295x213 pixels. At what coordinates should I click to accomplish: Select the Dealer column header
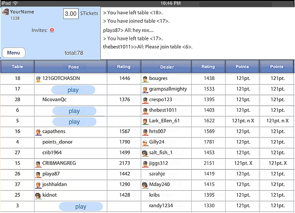click(x=166, y=67)
